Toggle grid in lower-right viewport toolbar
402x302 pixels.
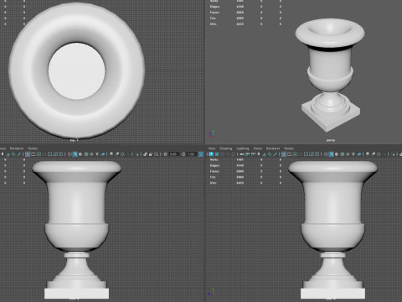pyautogui.click(x=284, y=154)
